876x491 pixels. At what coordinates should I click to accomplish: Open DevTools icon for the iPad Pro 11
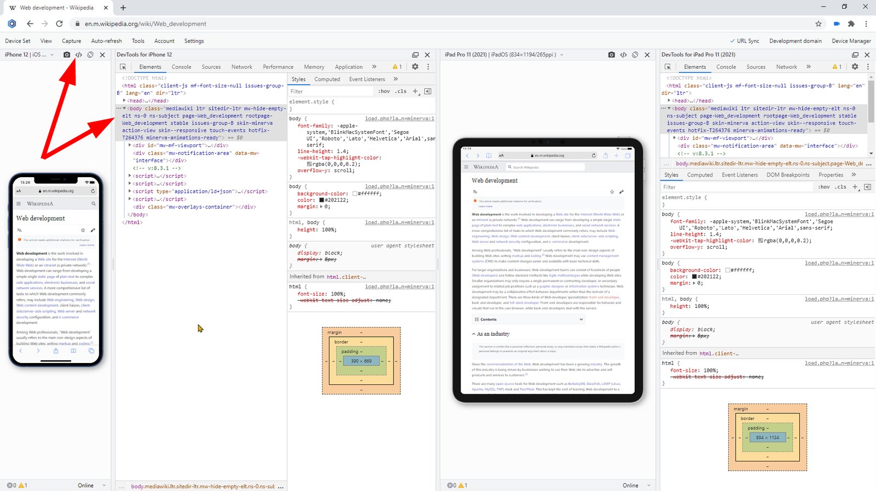click(624, 55)
